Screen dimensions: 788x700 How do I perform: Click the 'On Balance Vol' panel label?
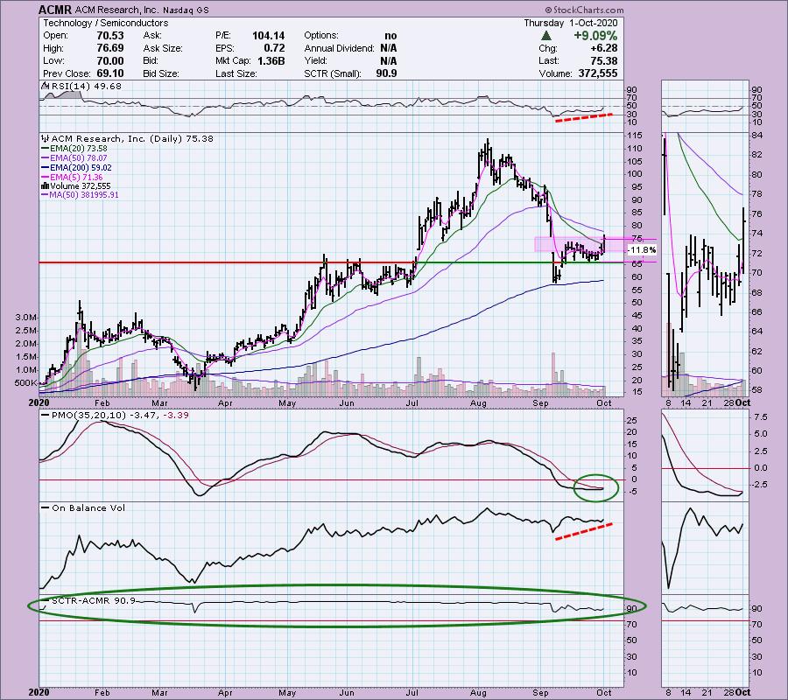(x=88, y=507)
